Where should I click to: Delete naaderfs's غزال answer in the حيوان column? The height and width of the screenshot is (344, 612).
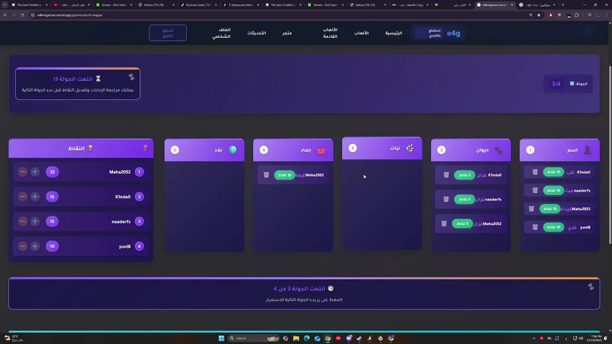tap(446, 199)
